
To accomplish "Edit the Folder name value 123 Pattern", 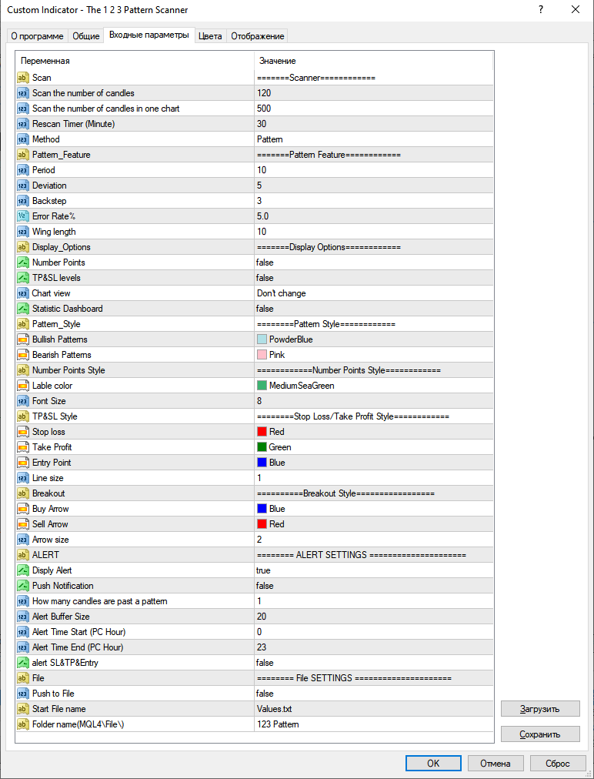I will point(373,724).
